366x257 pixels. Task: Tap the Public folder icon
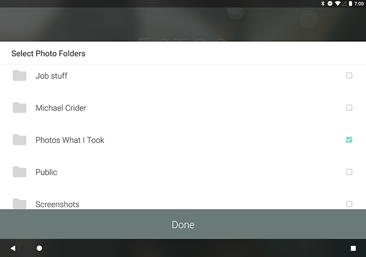pyautogui.click(x=19, y=172)
